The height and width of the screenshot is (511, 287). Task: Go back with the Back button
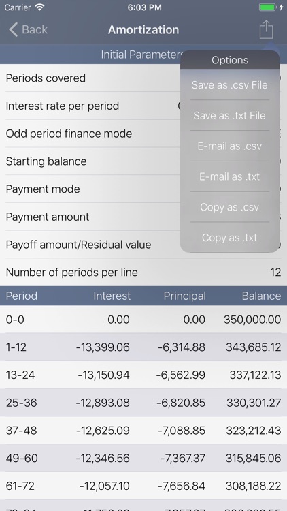tap(28, 30)
